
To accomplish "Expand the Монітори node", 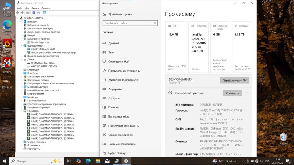I will point(21,97).
